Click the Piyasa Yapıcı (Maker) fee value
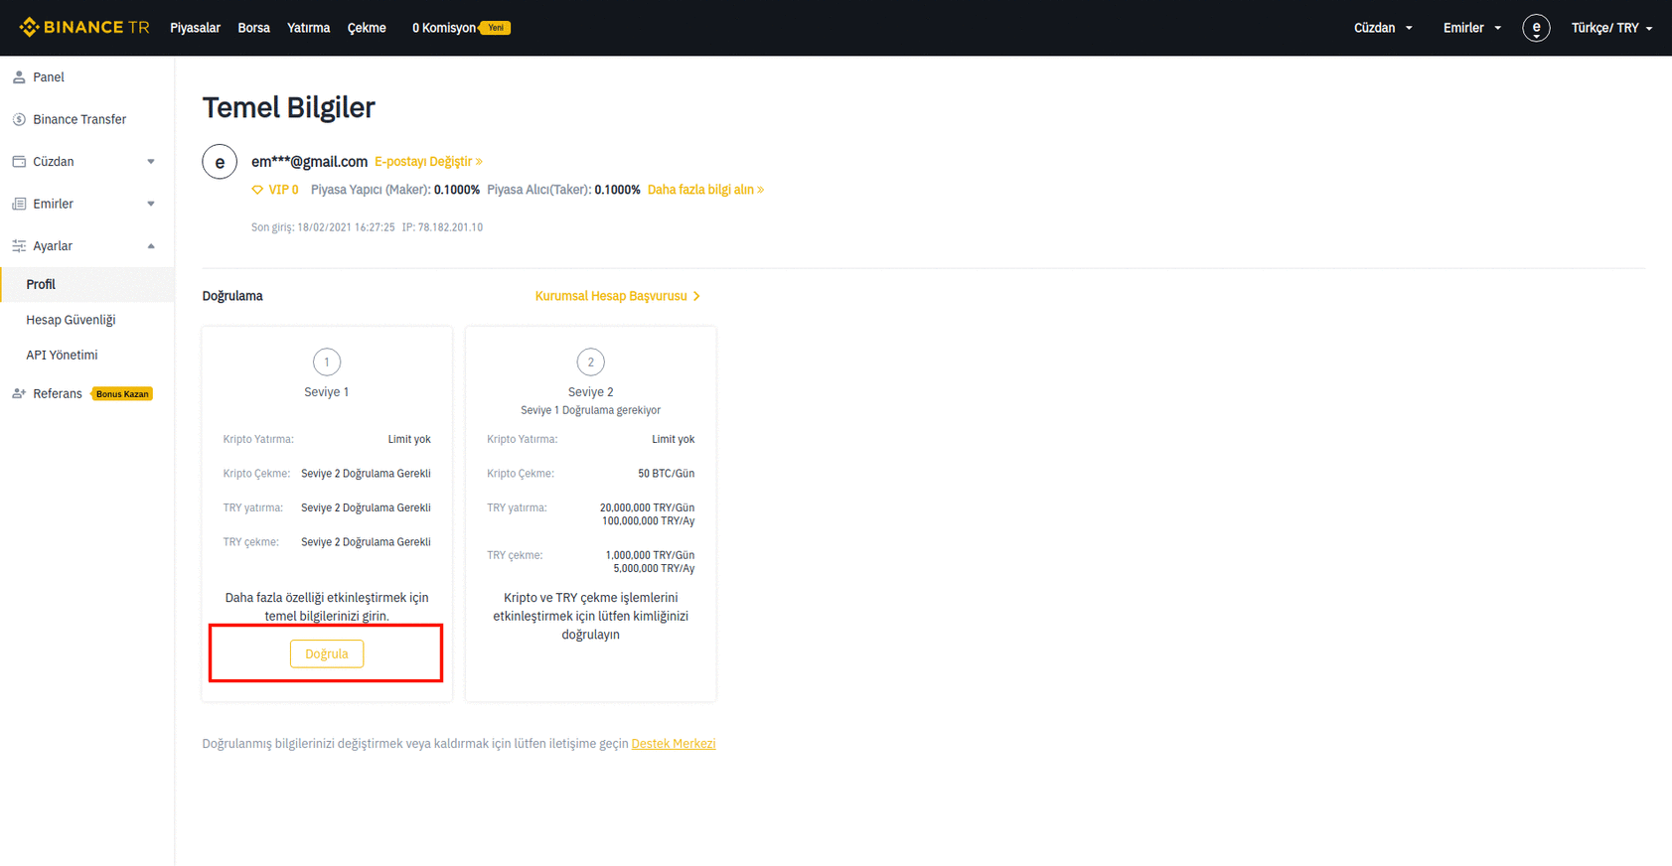Screen dimensions: 1672x866 [457, 190]
